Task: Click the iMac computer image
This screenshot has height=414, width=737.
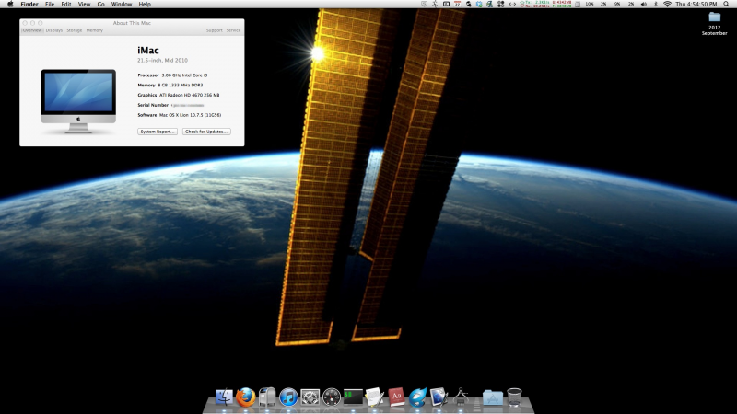Action: [x=78, y=101]
